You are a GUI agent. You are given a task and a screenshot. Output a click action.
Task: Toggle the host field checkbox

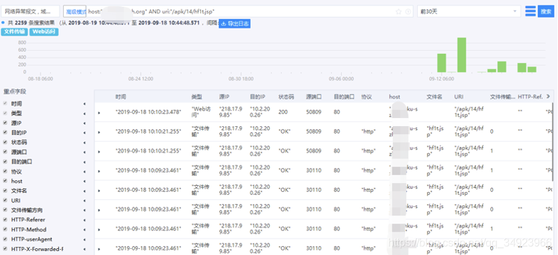(5, 181)
